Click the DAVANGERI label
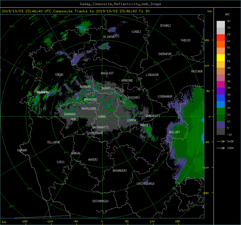Viewport: 241px width, 225px height. (120, 171)
